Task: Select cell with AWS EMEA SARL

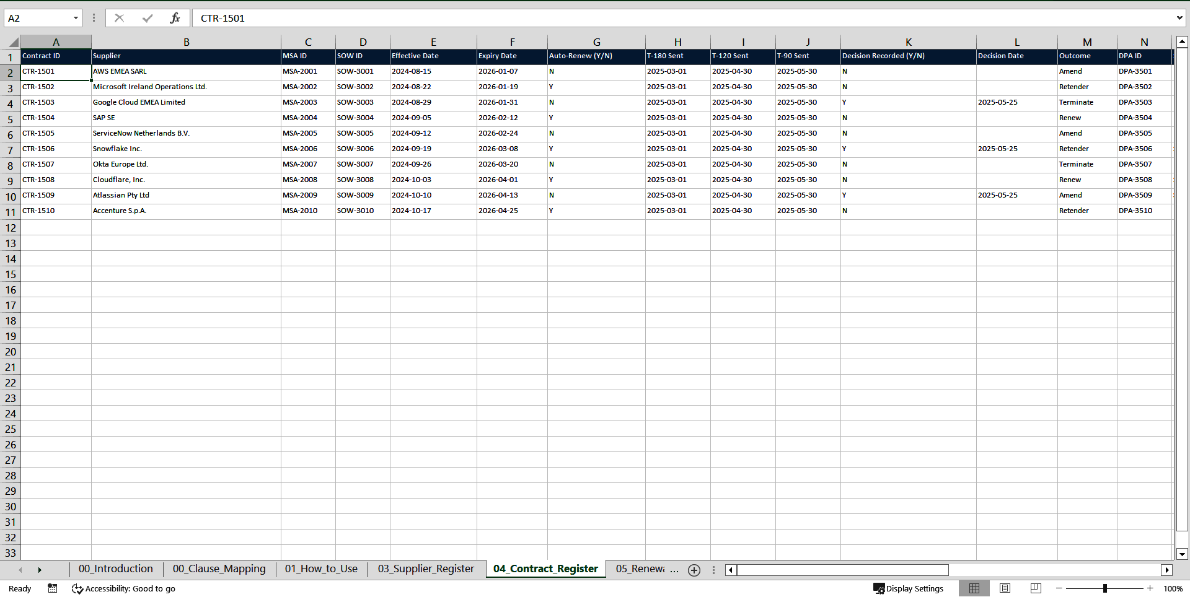Action: (x=186, y=72)
